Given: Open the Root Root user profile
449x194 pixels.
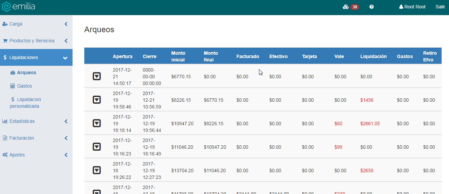Looking at the screenshot, I should point(412,7).
